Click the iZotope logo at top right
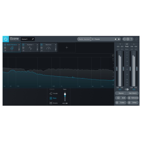The image size is (142, 142). point(137,39)
